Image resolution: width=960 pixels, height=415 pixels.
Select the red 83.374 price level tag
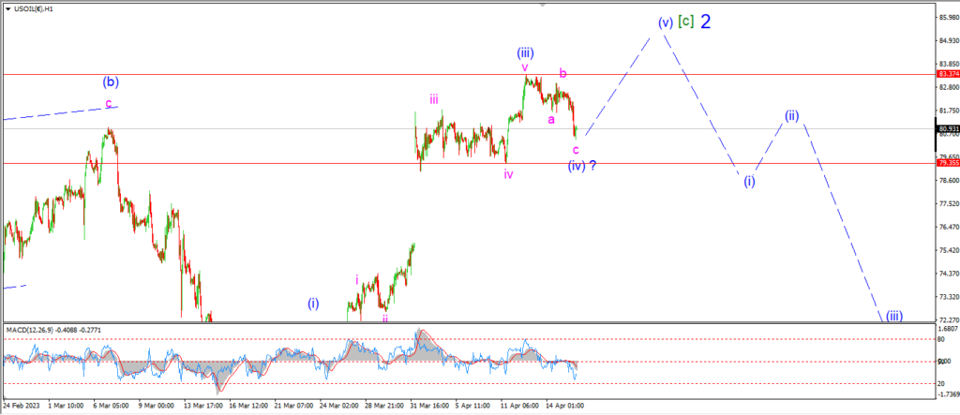(x=947, y=73)
